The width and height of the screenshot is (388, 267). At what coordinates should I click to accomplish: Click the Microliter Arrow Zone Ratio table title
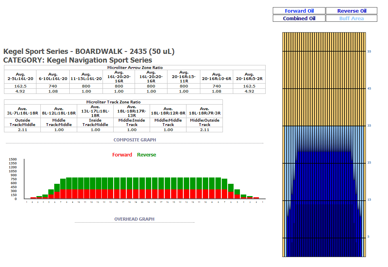[135, 68]
